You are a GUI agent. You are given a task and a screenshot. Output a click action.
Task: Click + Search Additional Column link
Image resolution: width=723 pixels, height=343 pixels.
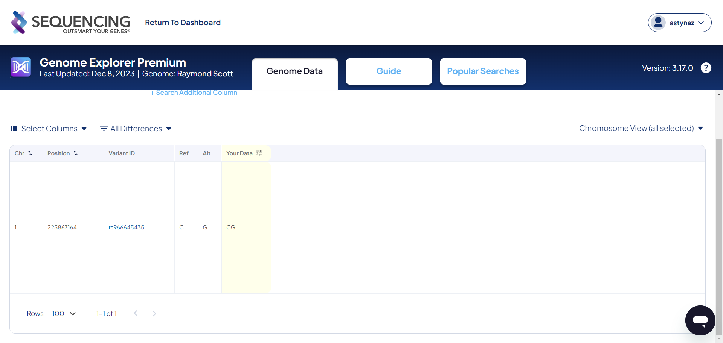coord(194,93)
